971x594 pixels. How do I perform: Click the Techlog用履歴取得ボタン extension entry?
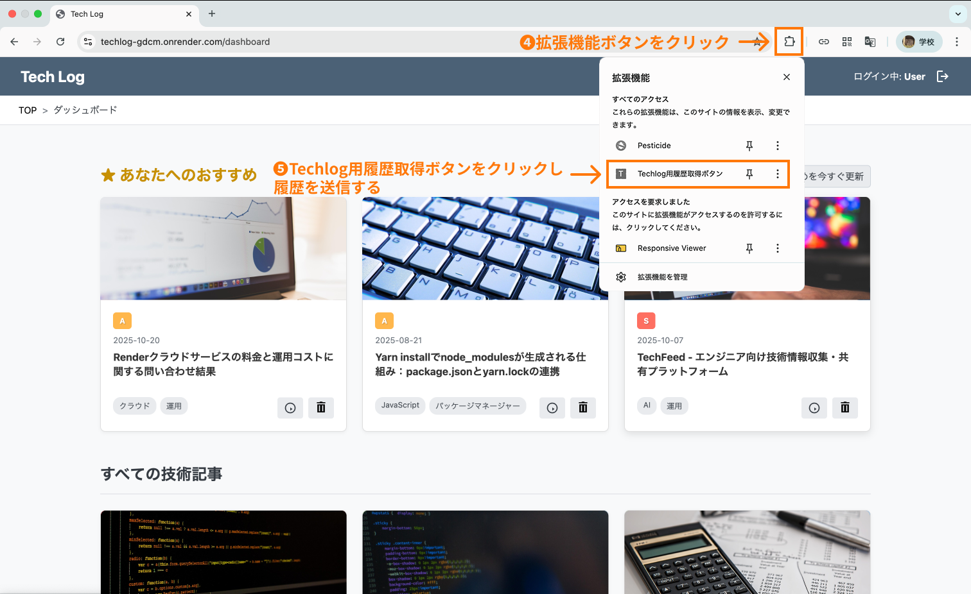(681, 174)
